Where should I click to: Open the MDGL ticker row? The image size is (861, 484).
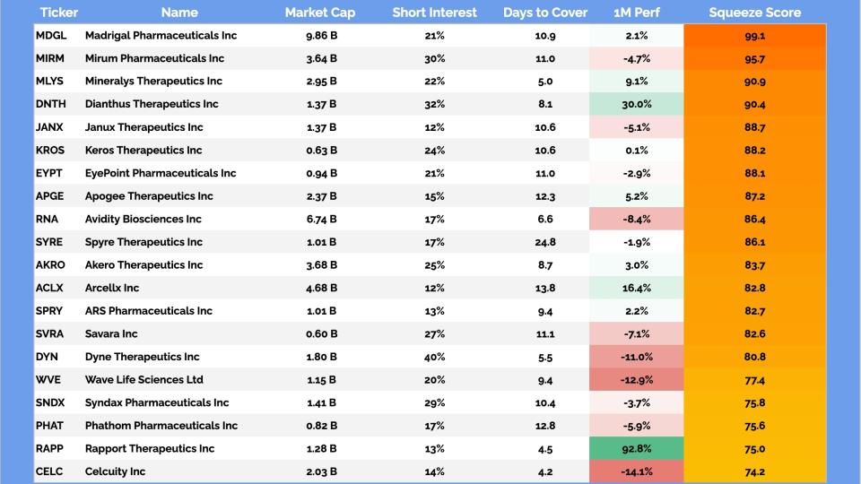point(50,35)
